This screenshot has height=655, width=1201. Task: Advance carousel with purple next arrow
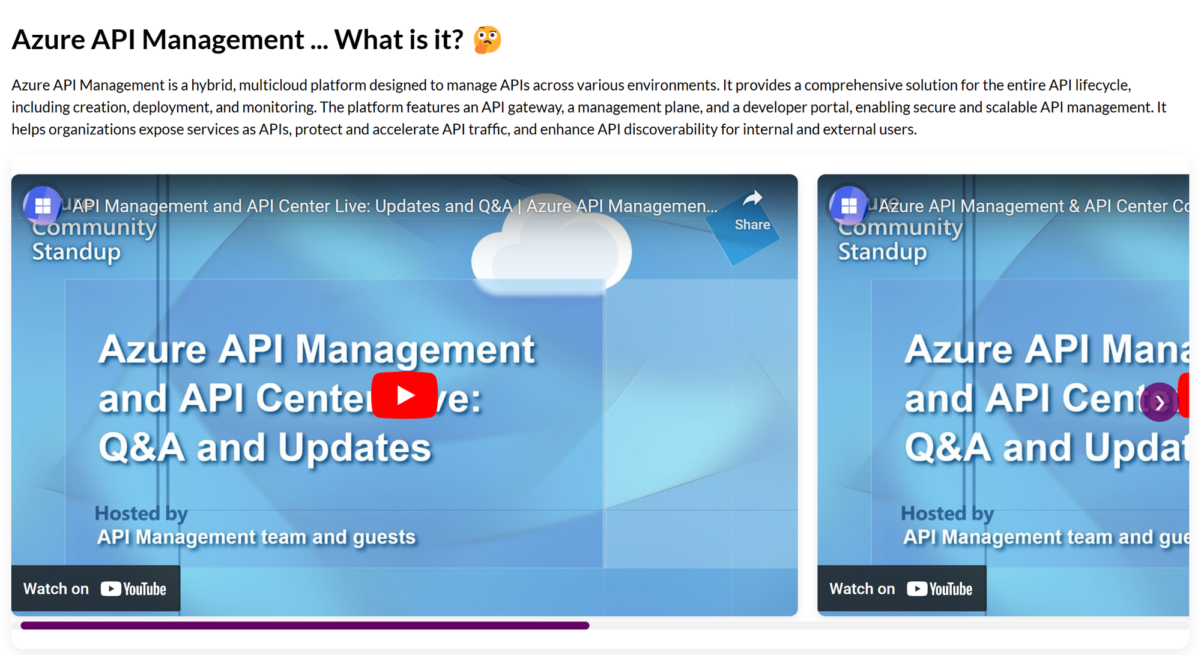pos(1160,402)
